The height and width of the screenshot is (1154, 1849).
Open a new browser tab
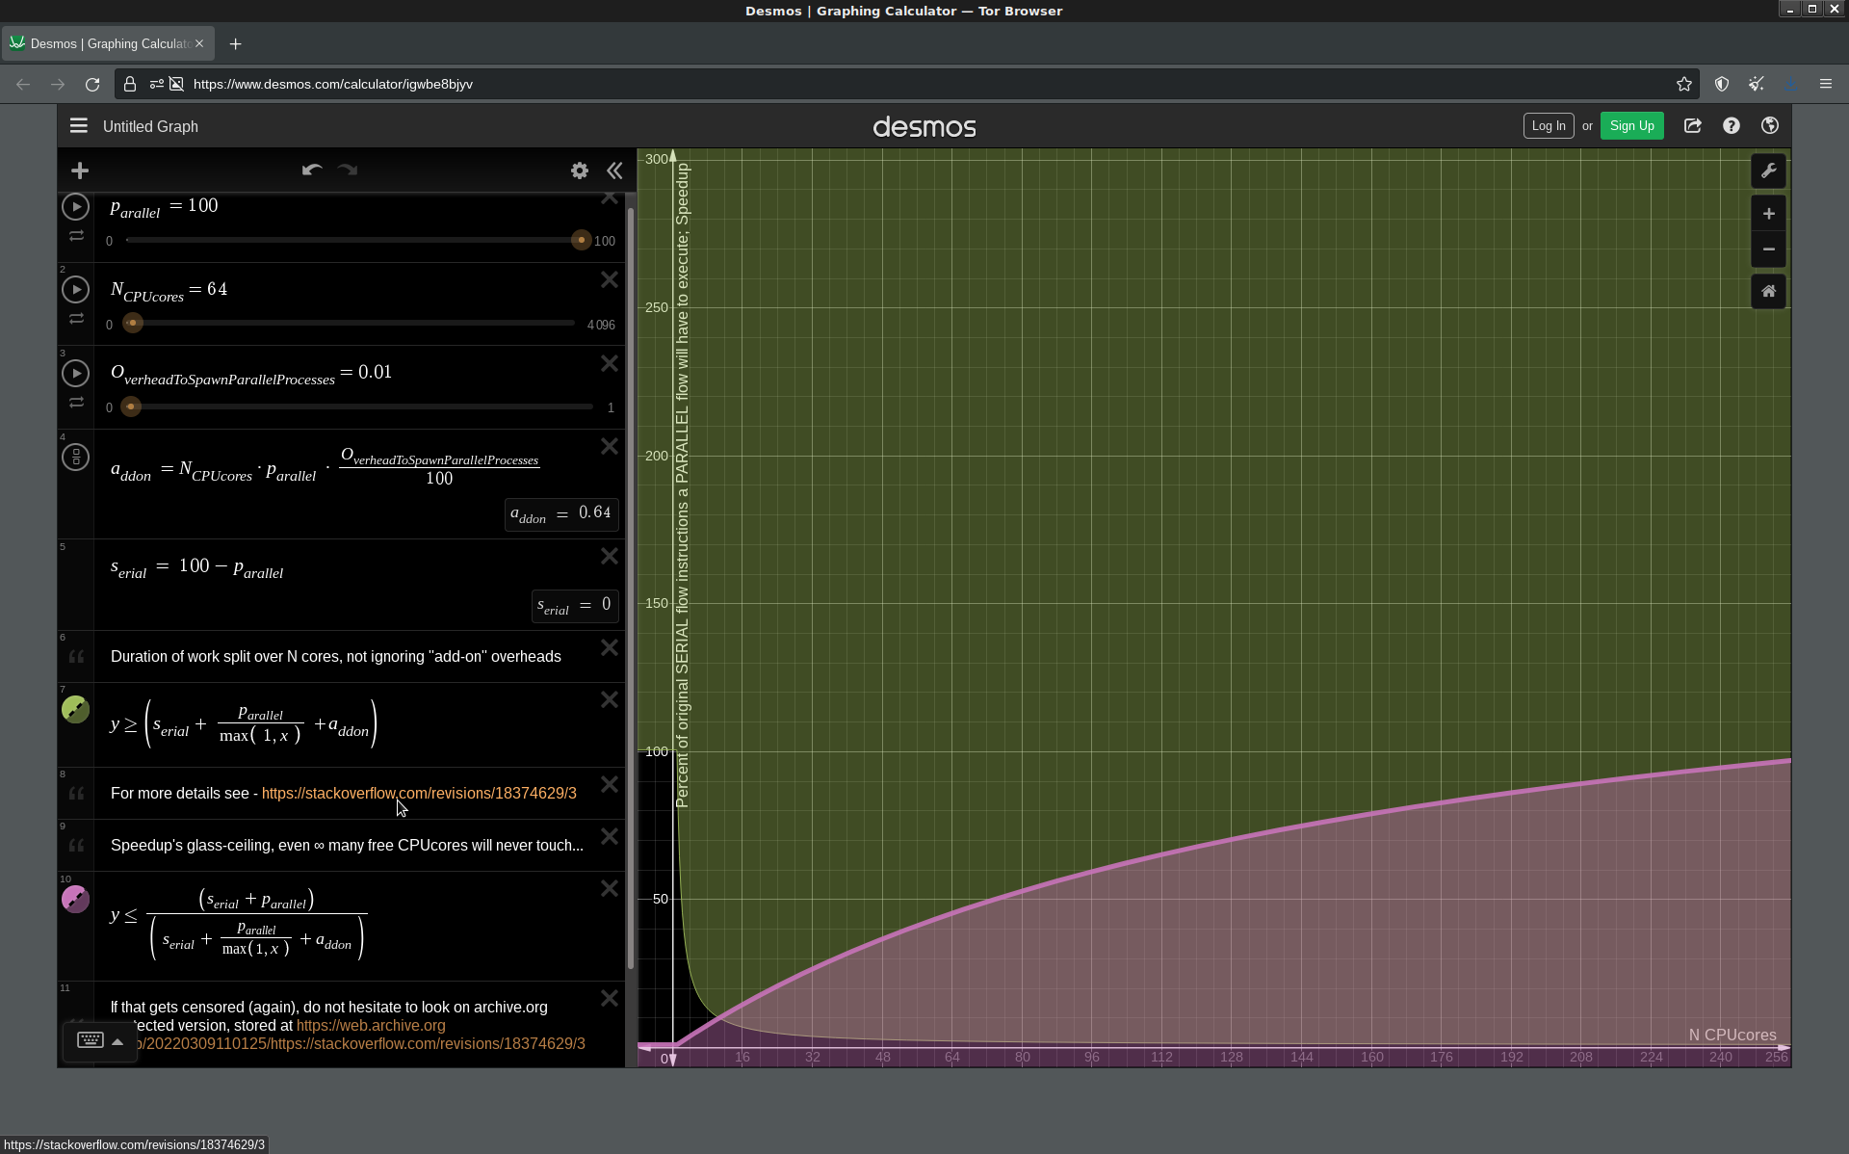[x=235, y=43]
